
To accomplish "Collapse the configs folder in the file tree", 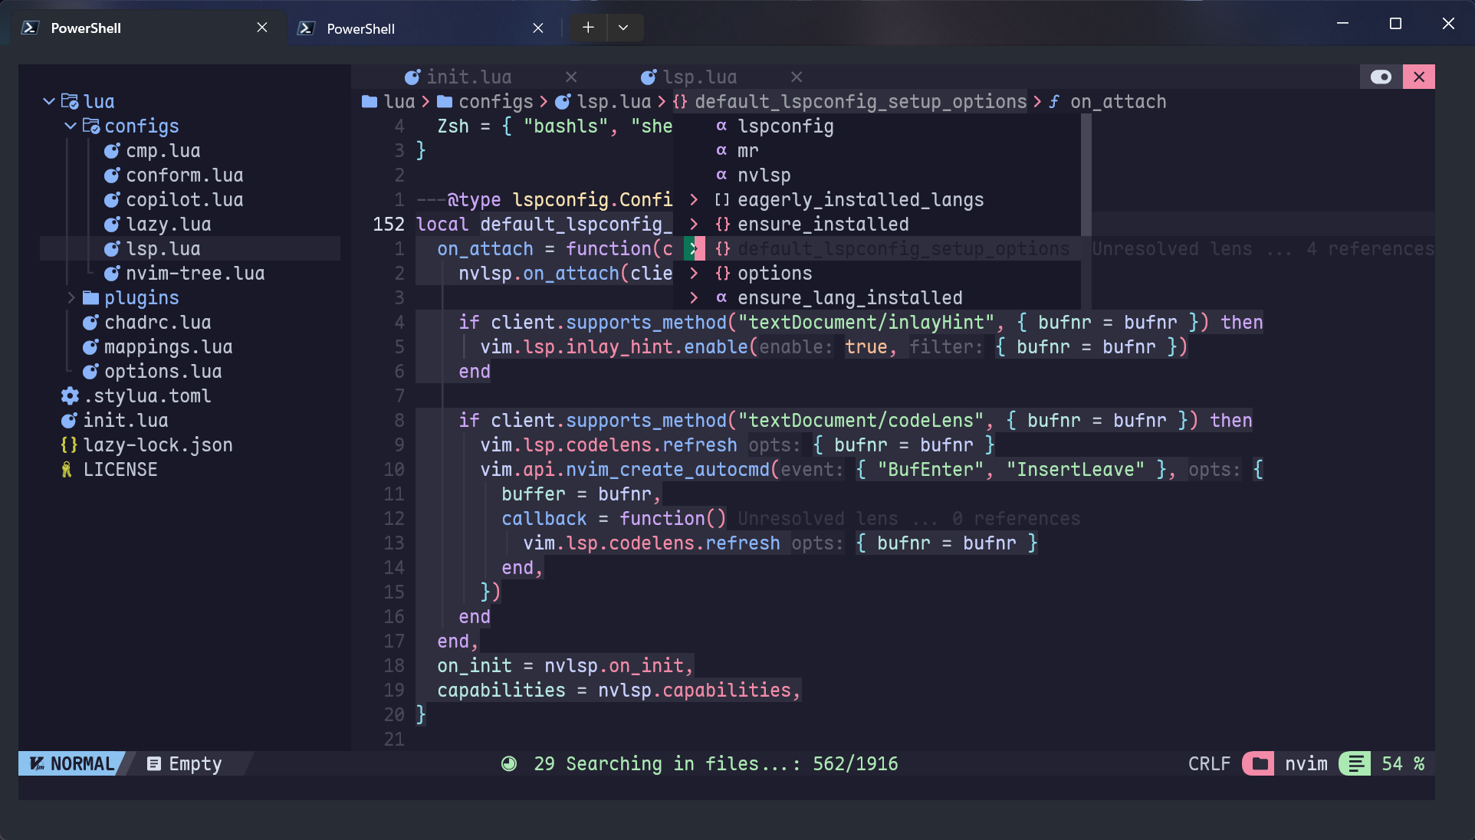I will pyautogui.click(x=70, y=126).
